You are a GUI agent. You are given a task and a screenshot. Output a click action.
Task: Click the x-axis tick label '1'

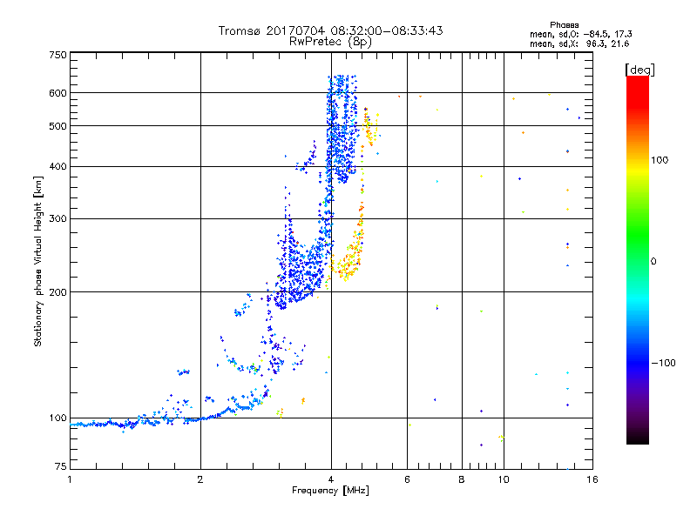70,479
